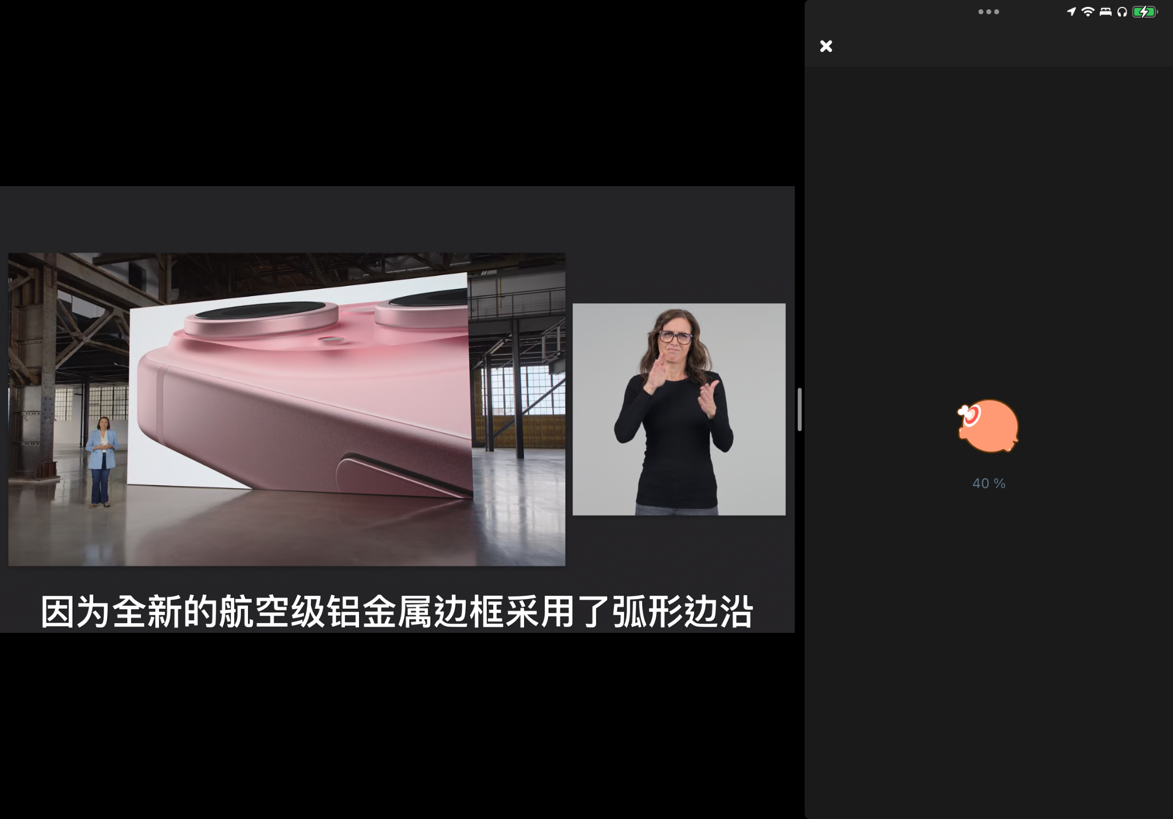Tap the charging battery indicator
The image size is (1173, 819).
(1145, 11)
